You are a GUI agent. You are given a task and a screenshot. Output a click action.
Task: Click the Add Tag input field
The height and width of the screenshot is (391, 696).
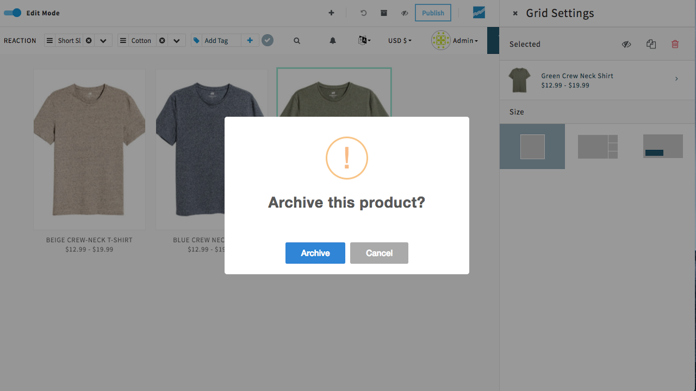[x=222, y=41]
